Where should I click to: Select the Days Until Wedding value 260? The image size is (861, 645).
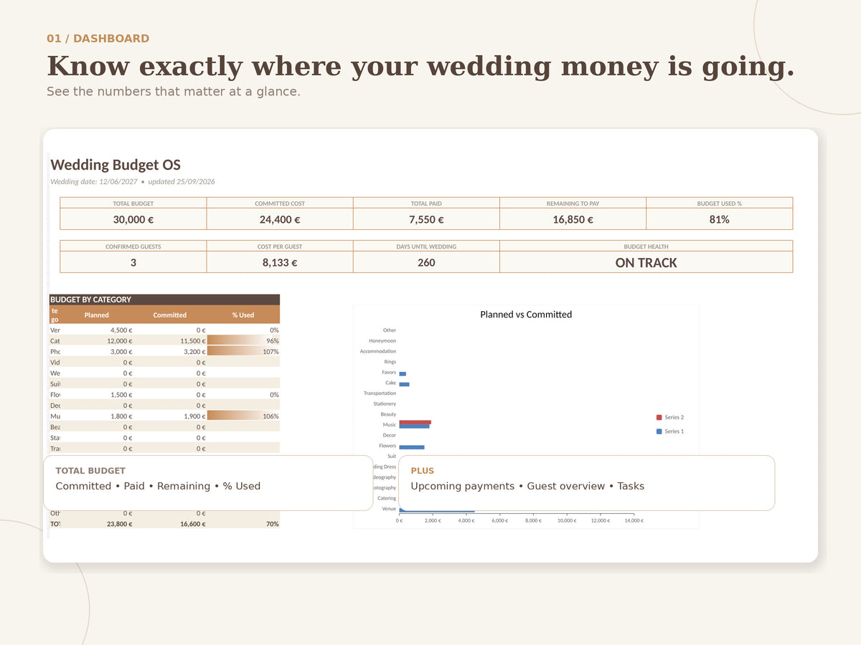(426, 262)
